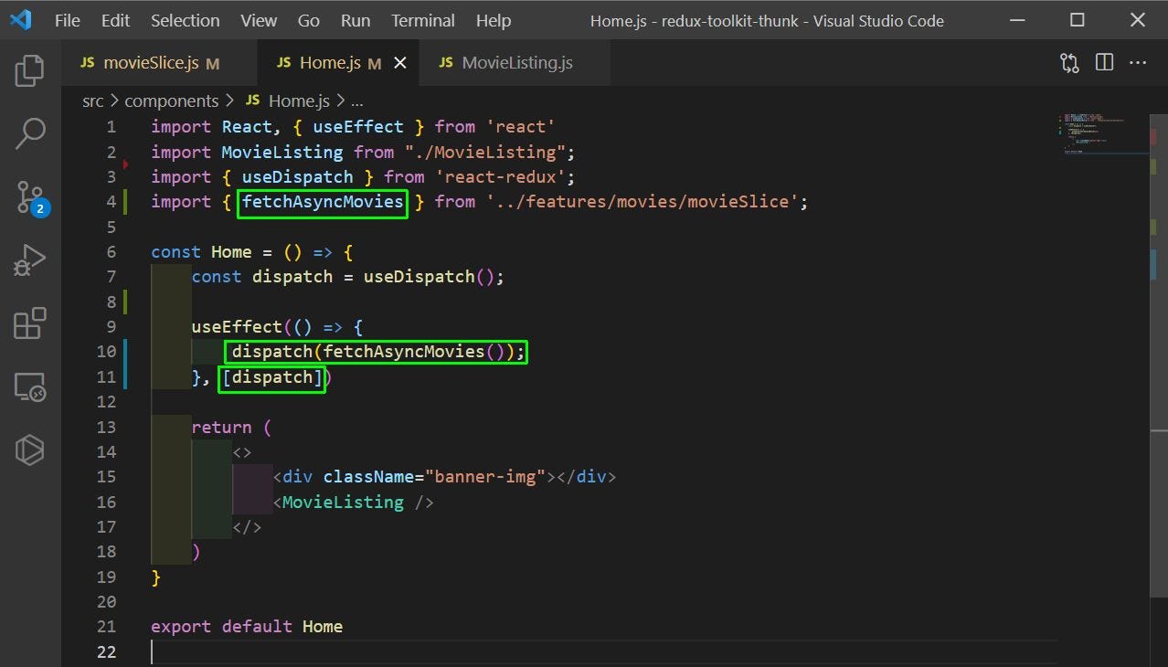Open the Live Share activity icon
The image size is (1168, 667).
click(30, 450)
